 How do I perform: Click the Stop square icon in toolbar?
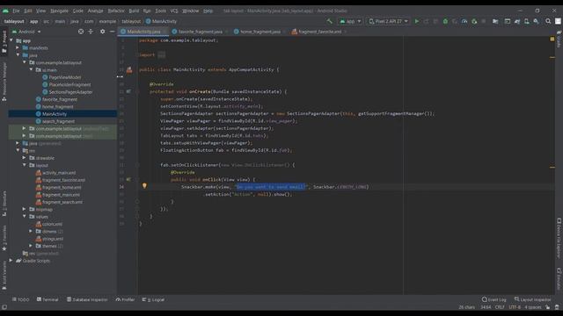coord(484,21)
